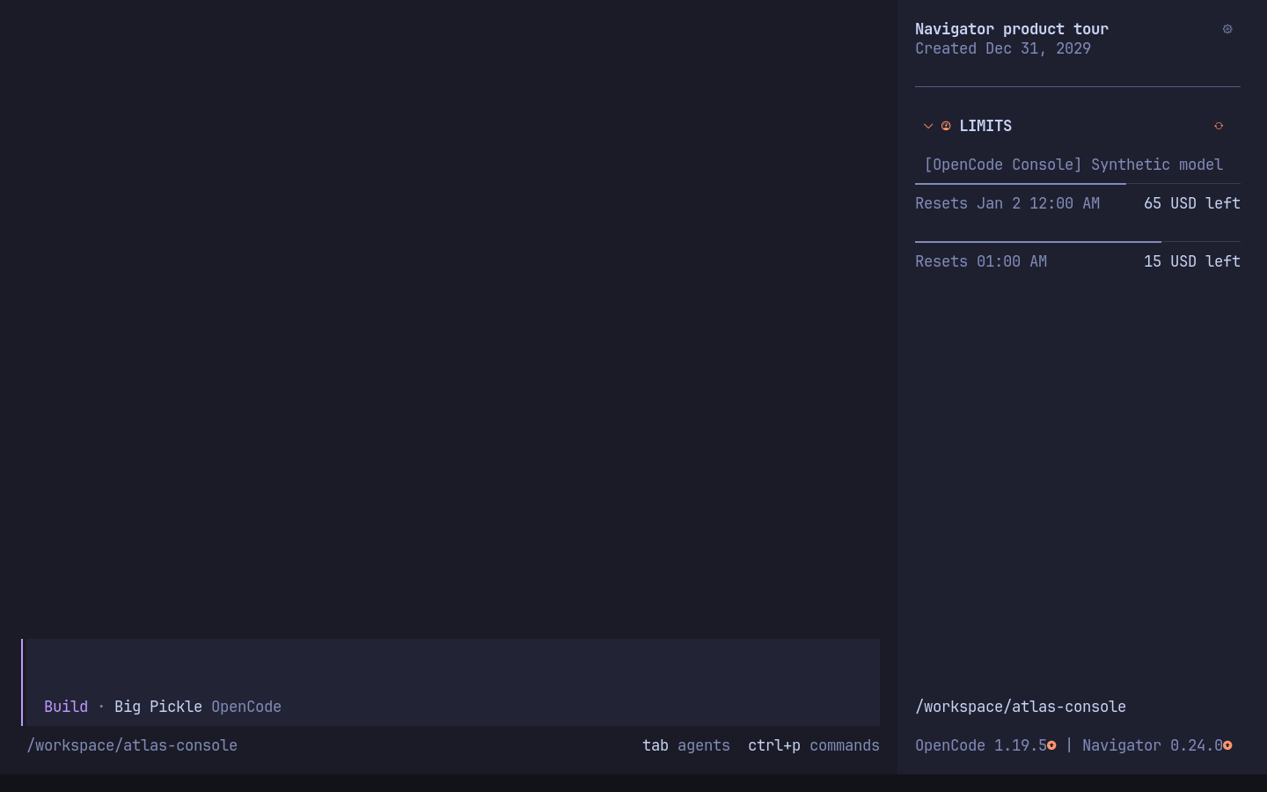Click Resets 01:00 AM text
This screenshot has height=792, width=1267.
(981, 261)
